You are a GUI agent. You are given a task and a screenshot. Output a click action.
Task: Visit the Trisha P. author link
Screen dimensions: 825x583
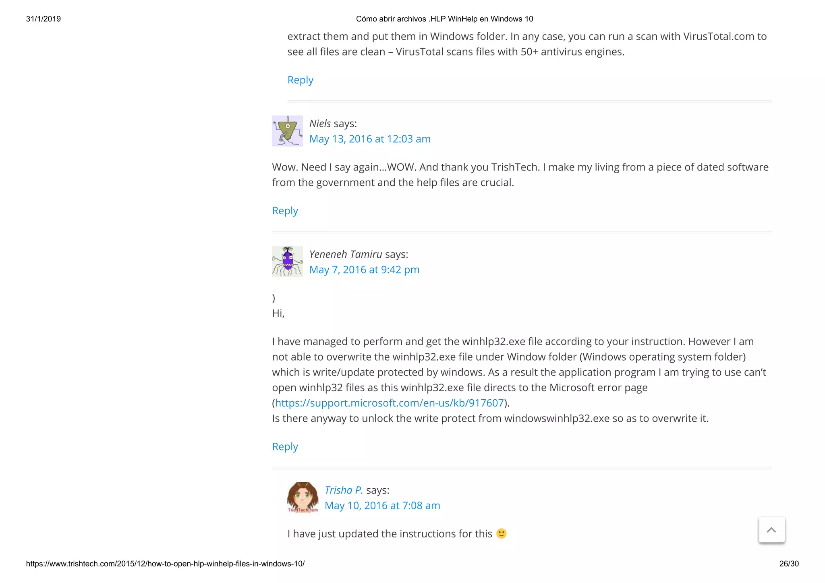tap(344, 490)
